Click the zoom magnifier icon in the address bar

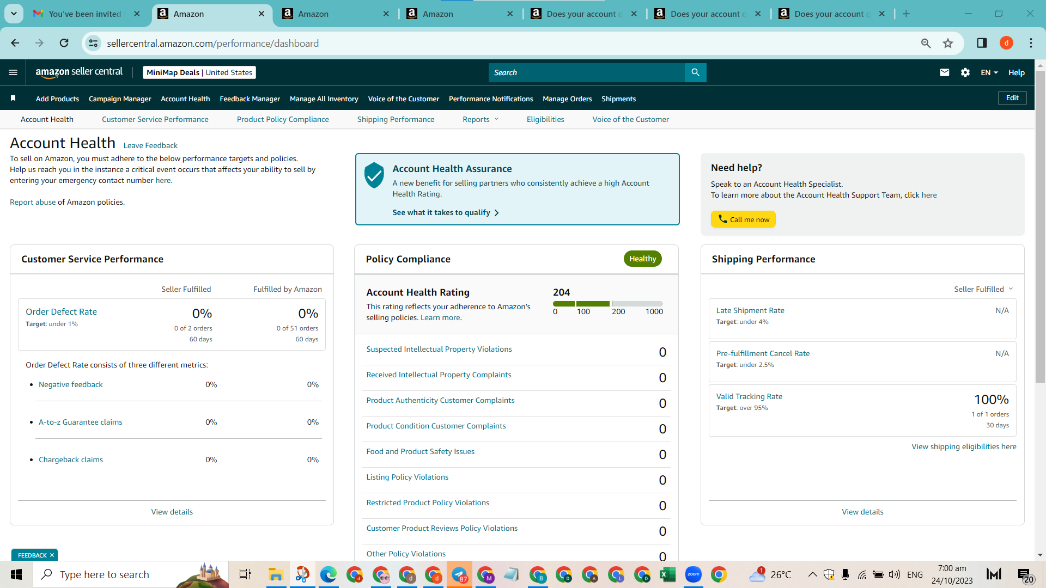[926, 43]
